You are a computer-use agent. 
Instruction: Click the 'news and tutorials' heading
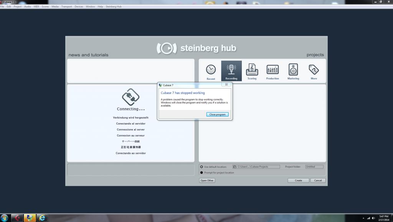89,55
